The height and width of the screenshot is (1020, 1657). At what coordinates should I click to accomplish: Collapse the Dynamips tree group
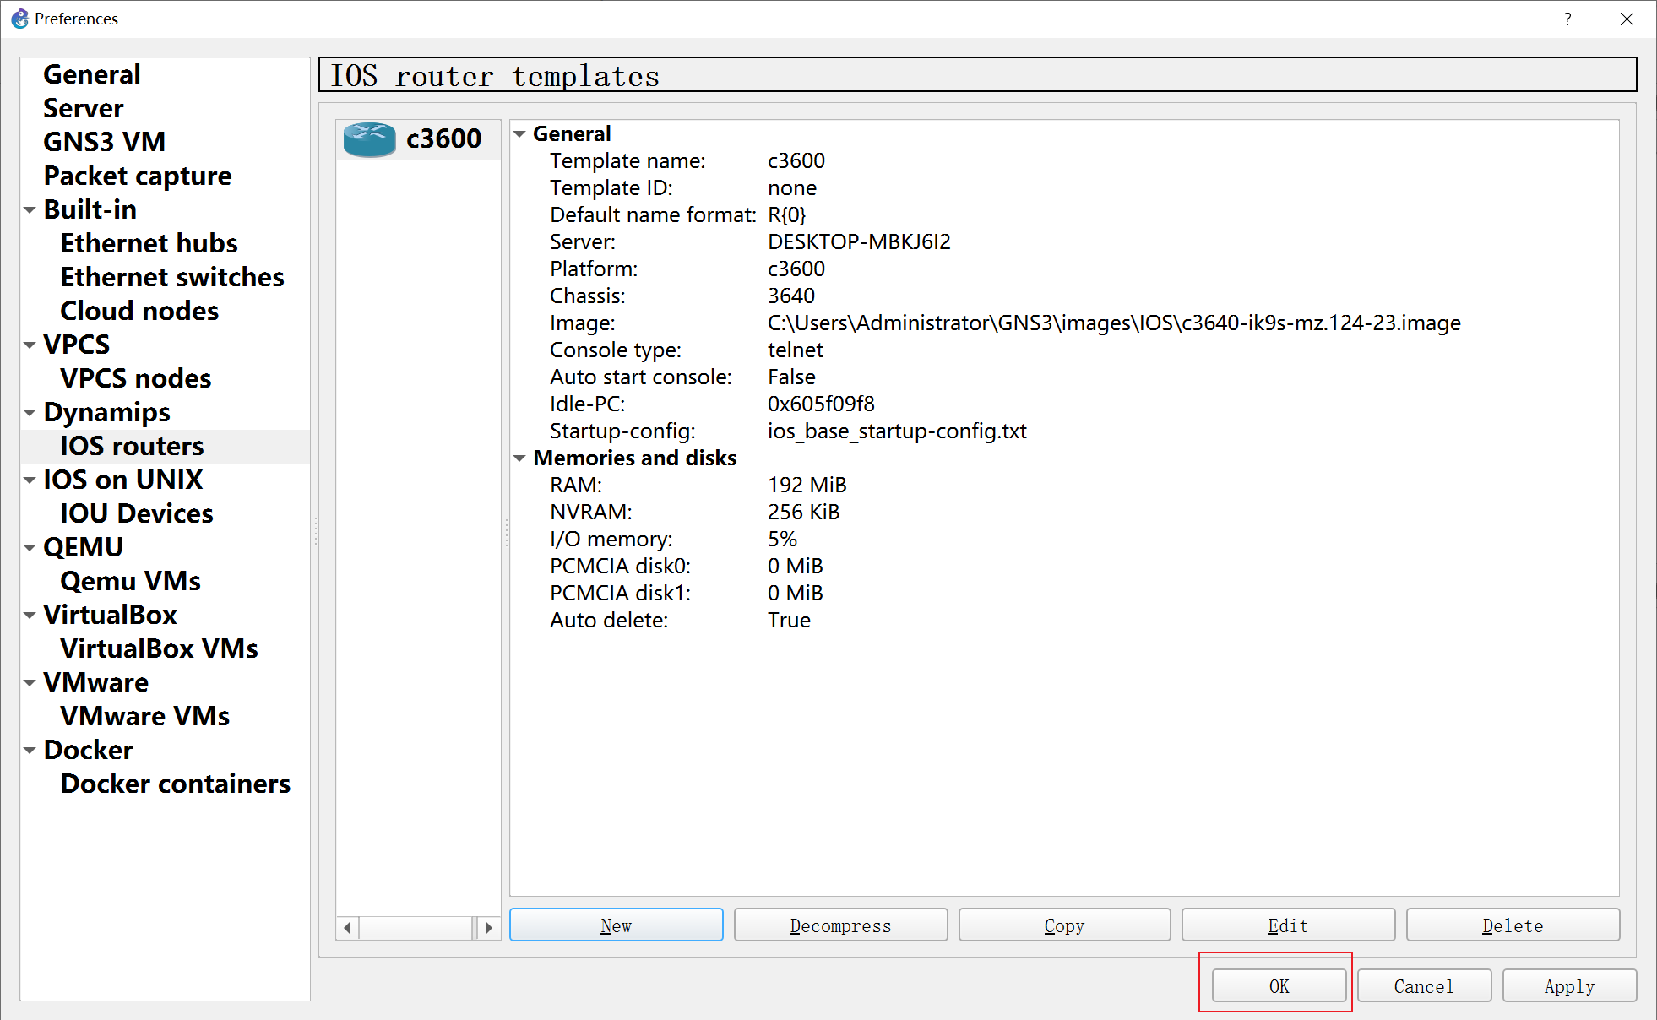coord(30,413)
